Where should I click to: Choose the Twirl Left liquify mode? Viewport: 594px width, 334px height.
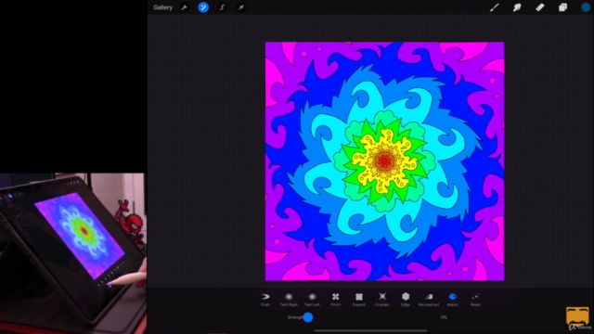(x=312, y=299)
